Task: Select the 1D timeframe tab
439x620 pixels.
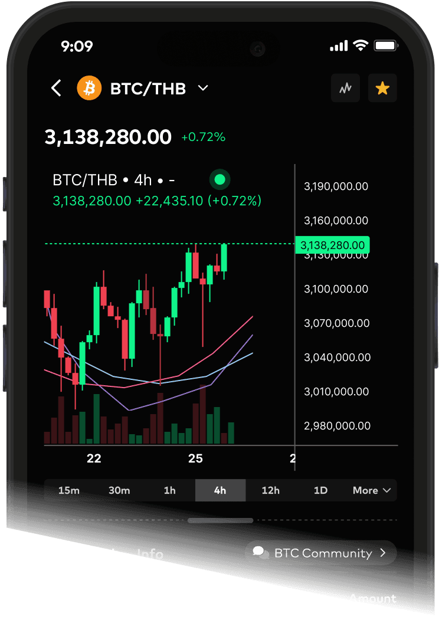Action: pos(321,490)
